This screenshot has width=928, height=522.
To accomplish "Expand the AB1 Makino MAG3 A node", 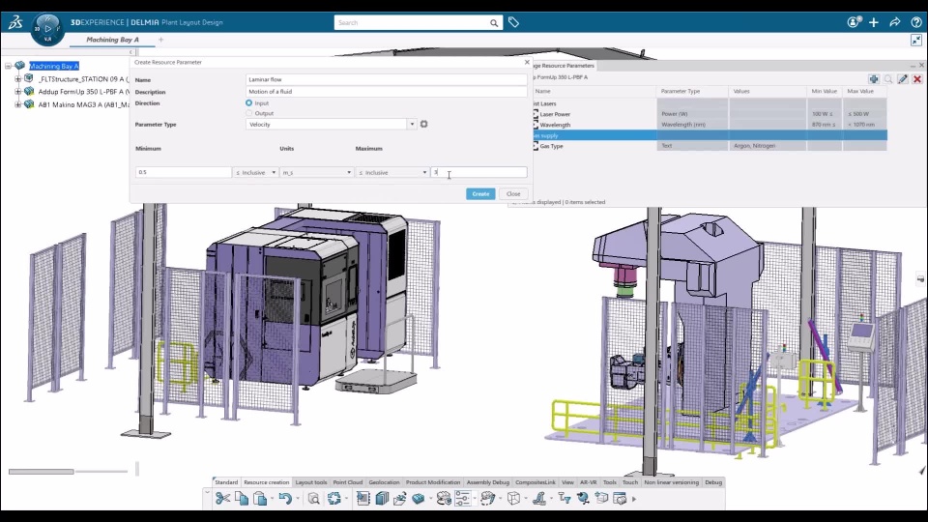I will (x=17, y=104).
